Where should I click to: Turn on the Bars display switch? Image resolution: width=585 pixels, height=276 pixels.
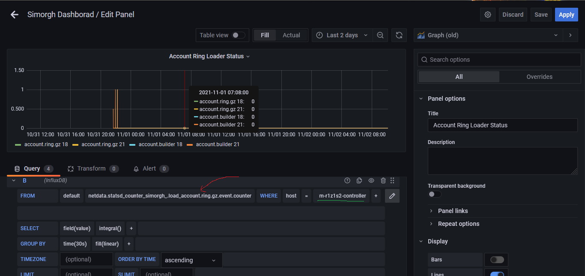(x=497, y=260)
